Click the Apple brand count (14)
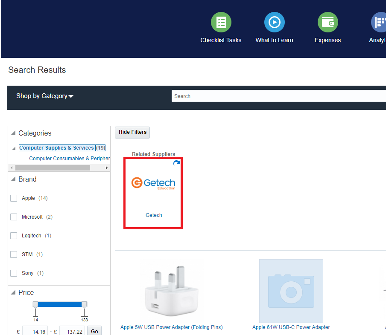Image resolution: width=386 pixels, height=335 pixels. point(43,198)
